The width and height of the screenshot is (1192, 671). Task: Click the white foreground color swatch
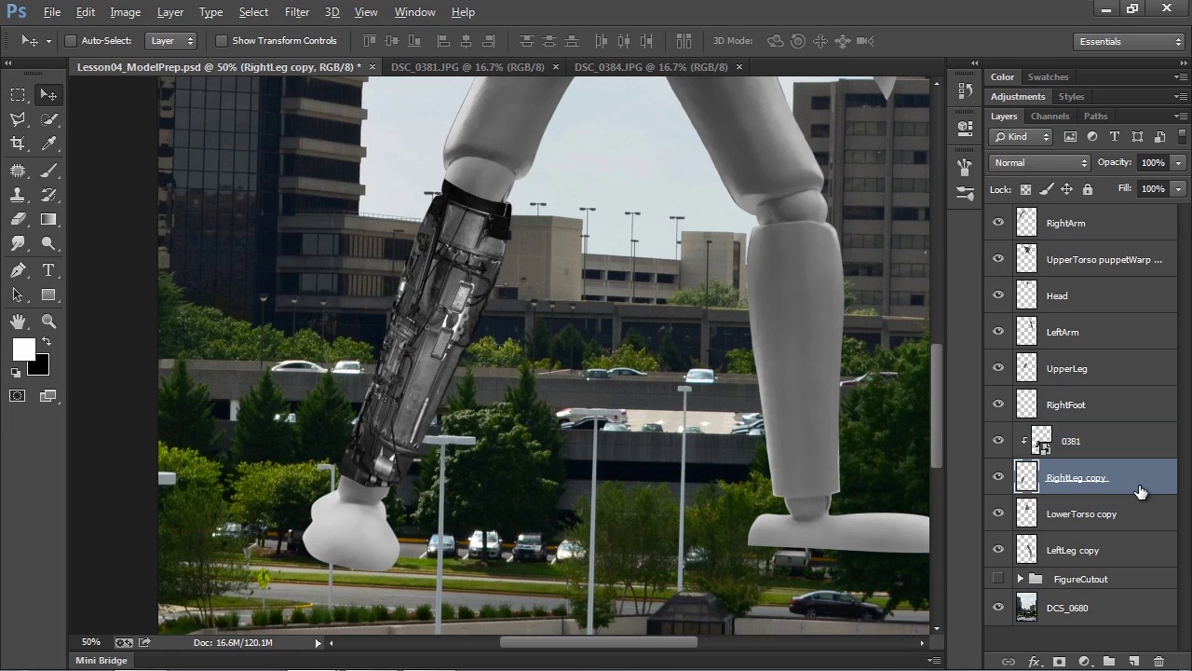[x=22, y=349]
